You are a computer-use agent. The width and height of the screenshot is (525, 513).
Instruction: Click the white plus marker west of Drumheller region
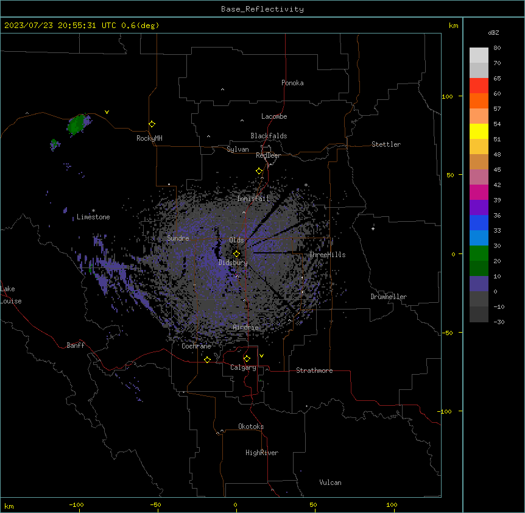click(373, 228)
